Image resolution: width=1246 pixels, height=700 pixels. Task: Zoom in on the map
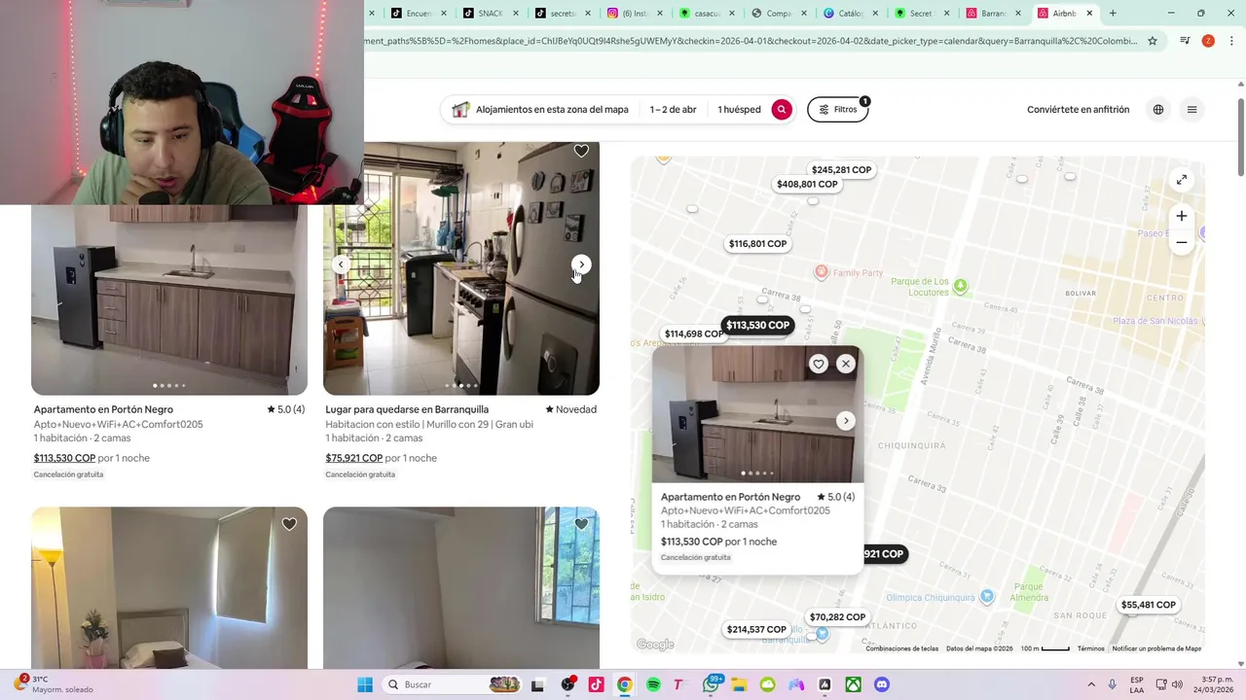1181,216
